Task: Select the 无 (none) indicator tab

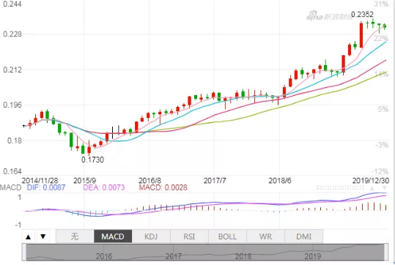Action: click(x=75, y=236)
